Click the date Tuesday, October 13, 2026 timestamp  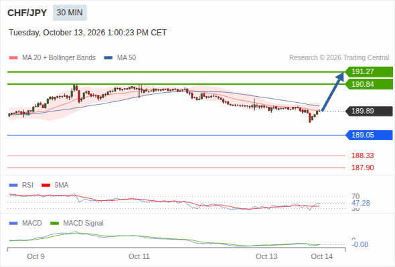pyautogui.click(x=88, y=33)
